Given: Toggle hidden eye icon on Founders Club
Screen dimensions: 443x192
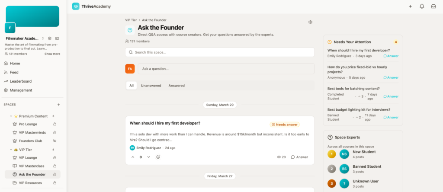Looking at the screenshot, I should pos(55,141).
